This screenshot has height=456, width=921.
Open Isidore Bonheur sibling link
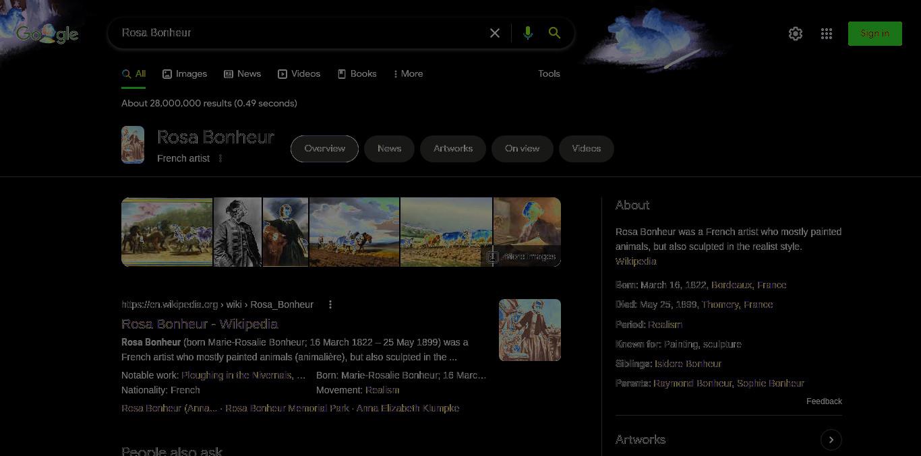pyautogui.click(x=688, y=364)
